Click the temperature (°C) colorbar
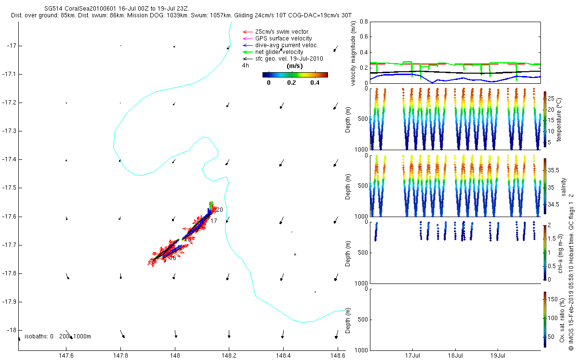This screenshot has width=578, height=361. click(545, 118)
